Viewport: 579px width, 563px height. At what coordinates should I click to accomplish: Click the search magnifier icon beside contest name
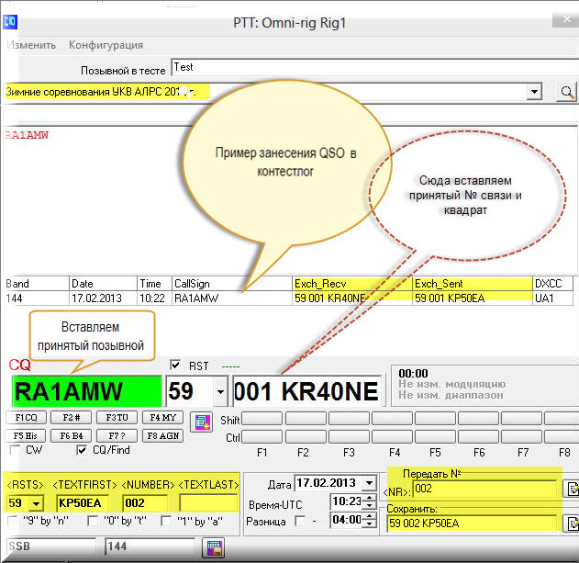click(x=568, y=92)
